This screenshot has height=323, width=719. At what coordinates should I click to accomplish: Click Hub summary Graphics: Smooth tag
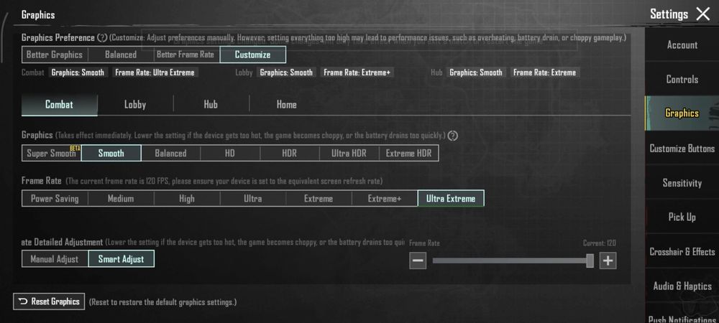tap(476, 72)
